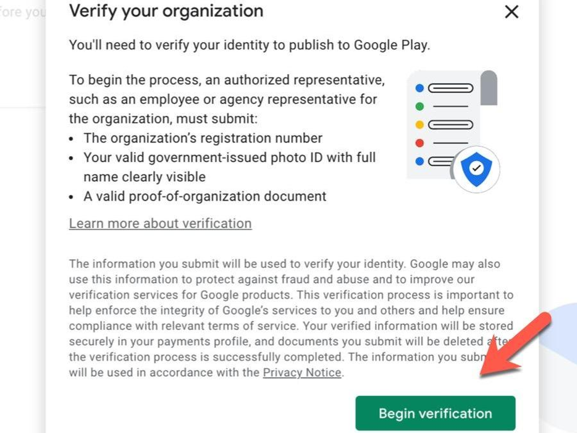Click the green dot in document illustration

click(x=419, y=106)
